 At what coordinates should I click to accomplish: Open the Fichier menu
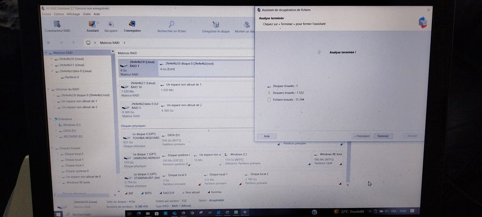(46, 14)
